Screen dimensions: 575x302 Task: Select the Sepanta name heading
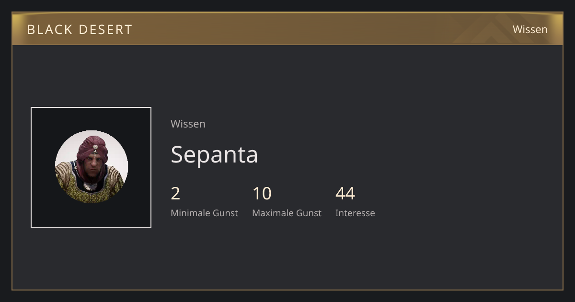point(214,154)
